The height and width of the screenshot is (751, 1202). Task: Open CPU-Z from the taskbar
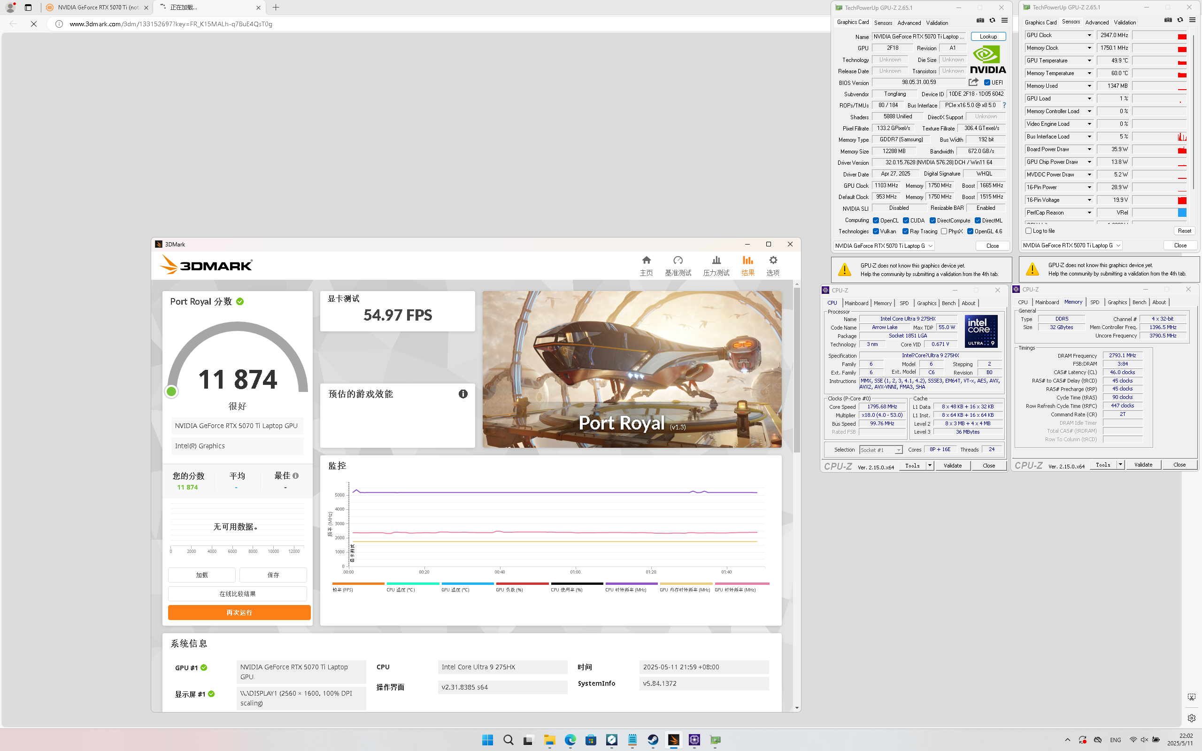tap(694, 740)
